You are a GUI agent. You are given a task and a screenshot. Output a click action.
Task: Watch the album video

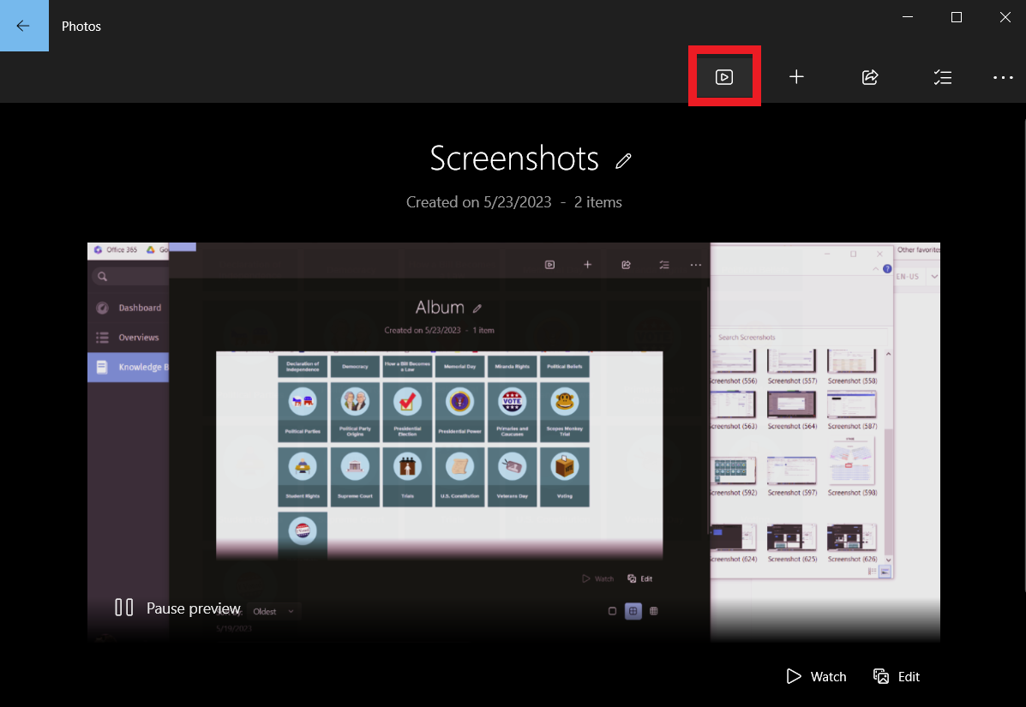click(x=816, y=676)
